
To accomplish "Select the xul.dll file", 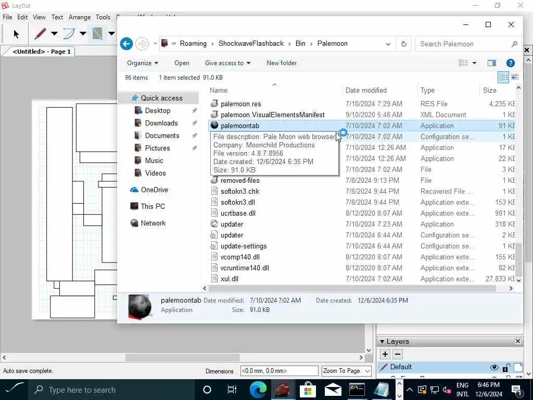I will (229, 279).
